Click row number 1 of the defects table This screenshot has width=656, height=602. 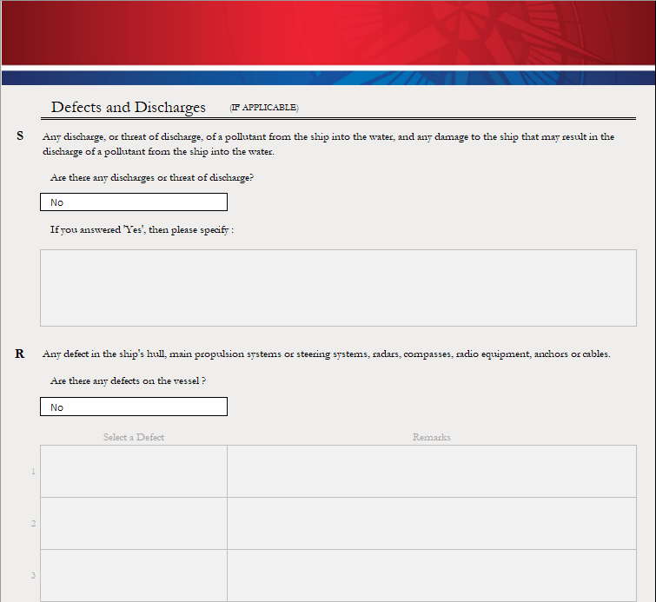tap(33, 472)
